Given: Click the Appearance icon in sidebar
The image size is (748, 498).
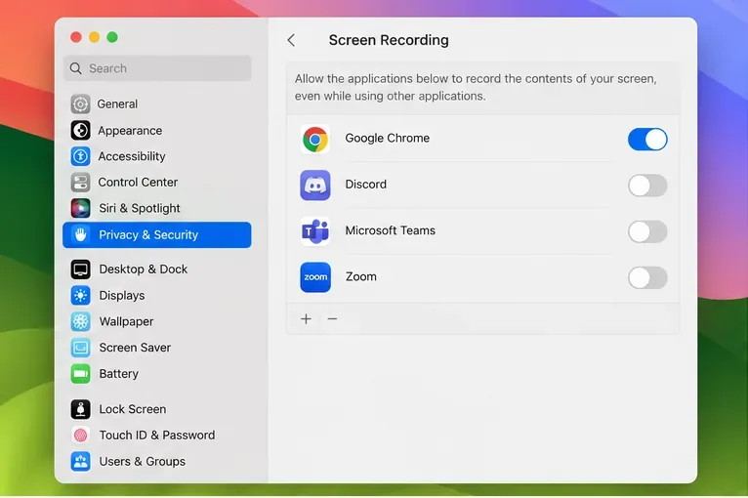Looking at the screenshot, I should (80, 130).
